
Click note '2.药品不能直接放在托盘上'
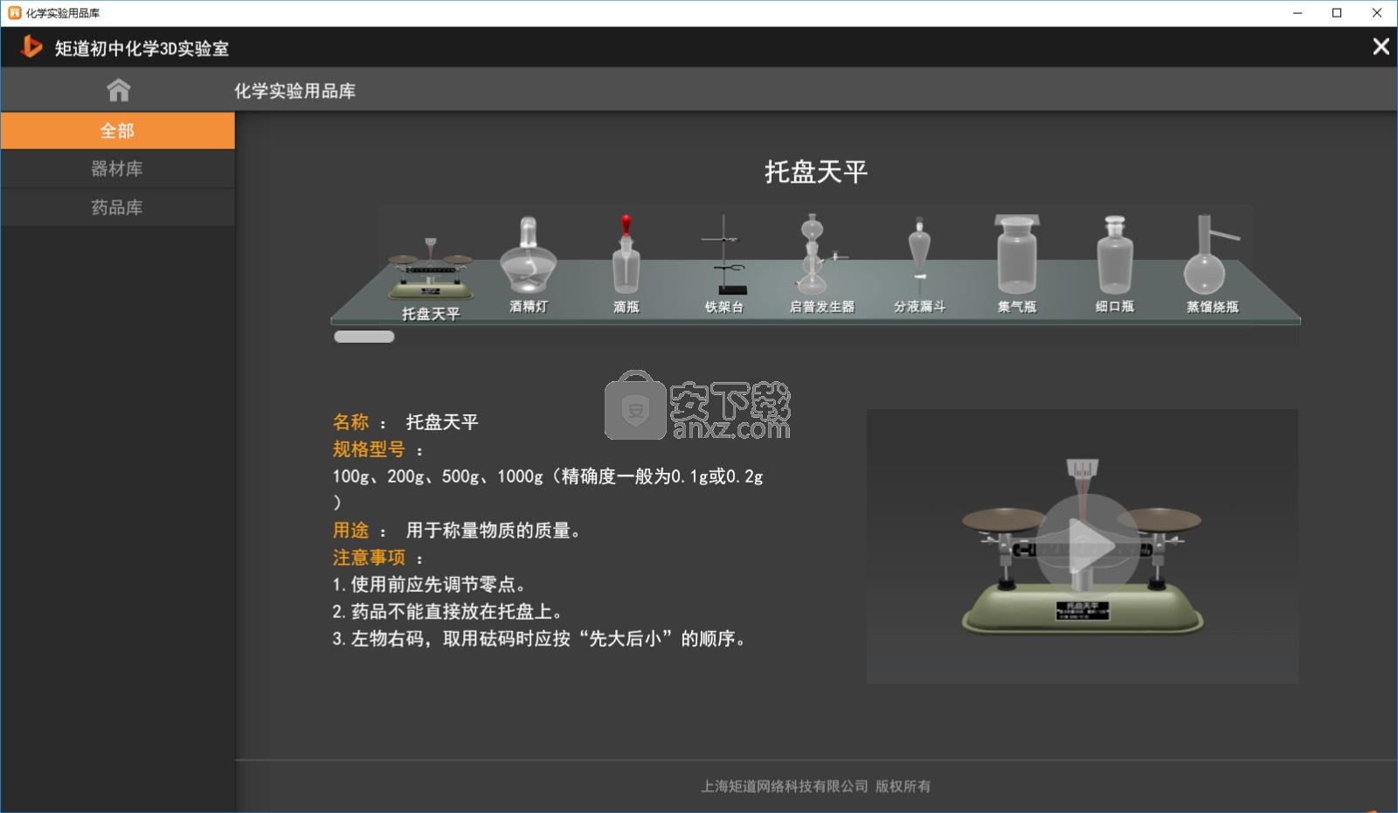(447, 612)
